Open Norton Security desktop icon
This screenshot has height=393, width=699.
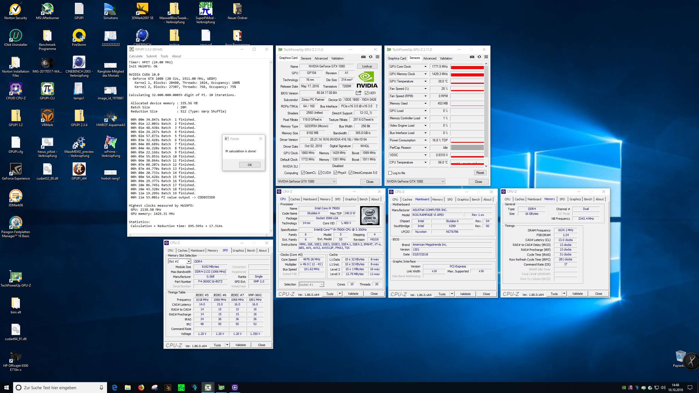point(16,11)
